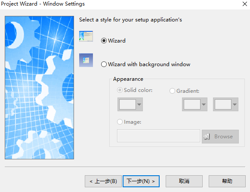Proceed with 下一步(N) button
The width and height of the screenshot is (250, 192).
click(x=141, y=181)
